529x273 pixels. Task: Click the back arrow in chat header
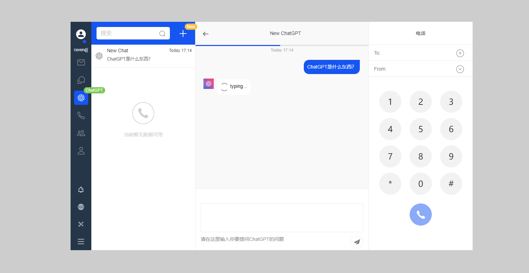[206, 34]
